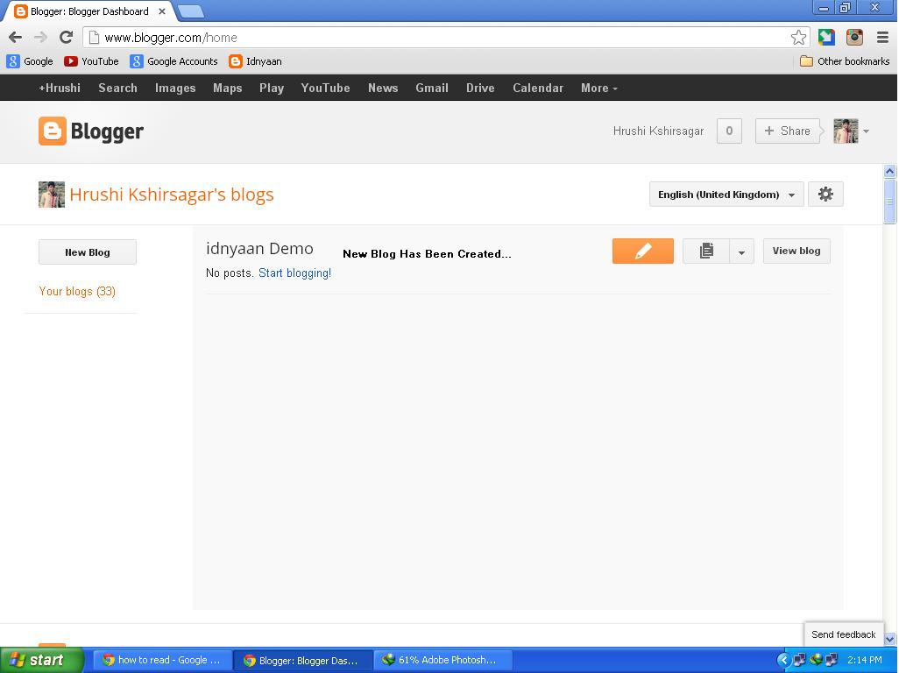The image size is (899, 673).
Task: Expand hidden system tray icons arrow
Action: tap(783, 660)
